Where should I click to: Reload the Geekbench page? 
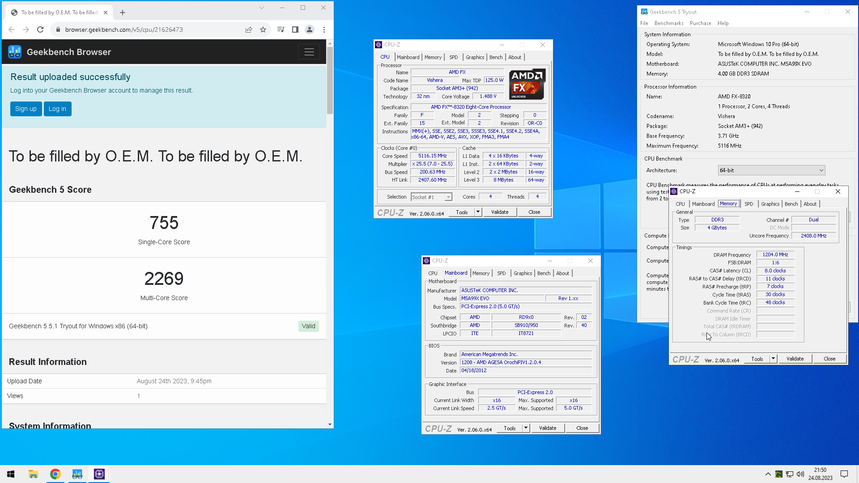point(40,30)
